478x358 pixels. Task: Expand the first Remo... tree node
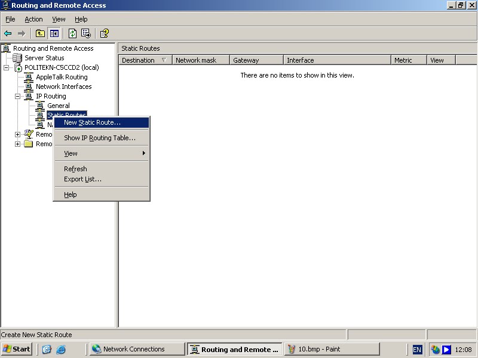(18, 134)
